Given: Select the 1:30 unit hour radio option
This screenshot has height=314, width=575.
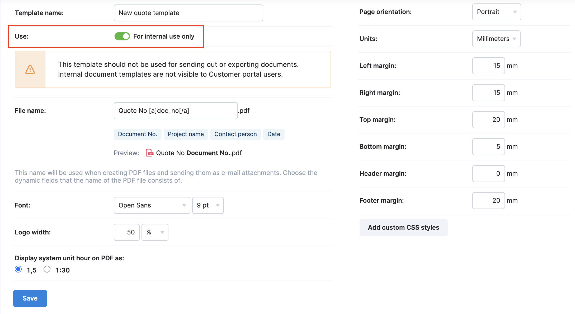Looking at the screenshot, I should coord(47,269).
